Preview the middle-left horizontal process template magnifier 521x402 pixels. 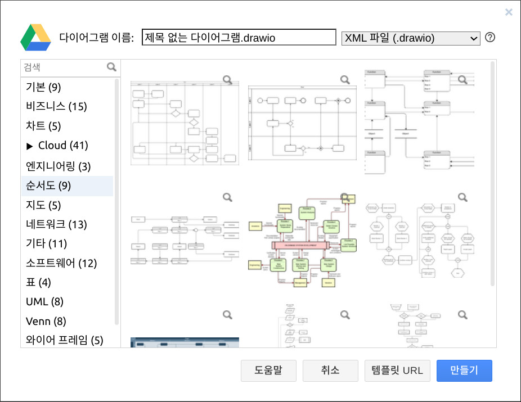pyautogui.click(x=227, y=197)
